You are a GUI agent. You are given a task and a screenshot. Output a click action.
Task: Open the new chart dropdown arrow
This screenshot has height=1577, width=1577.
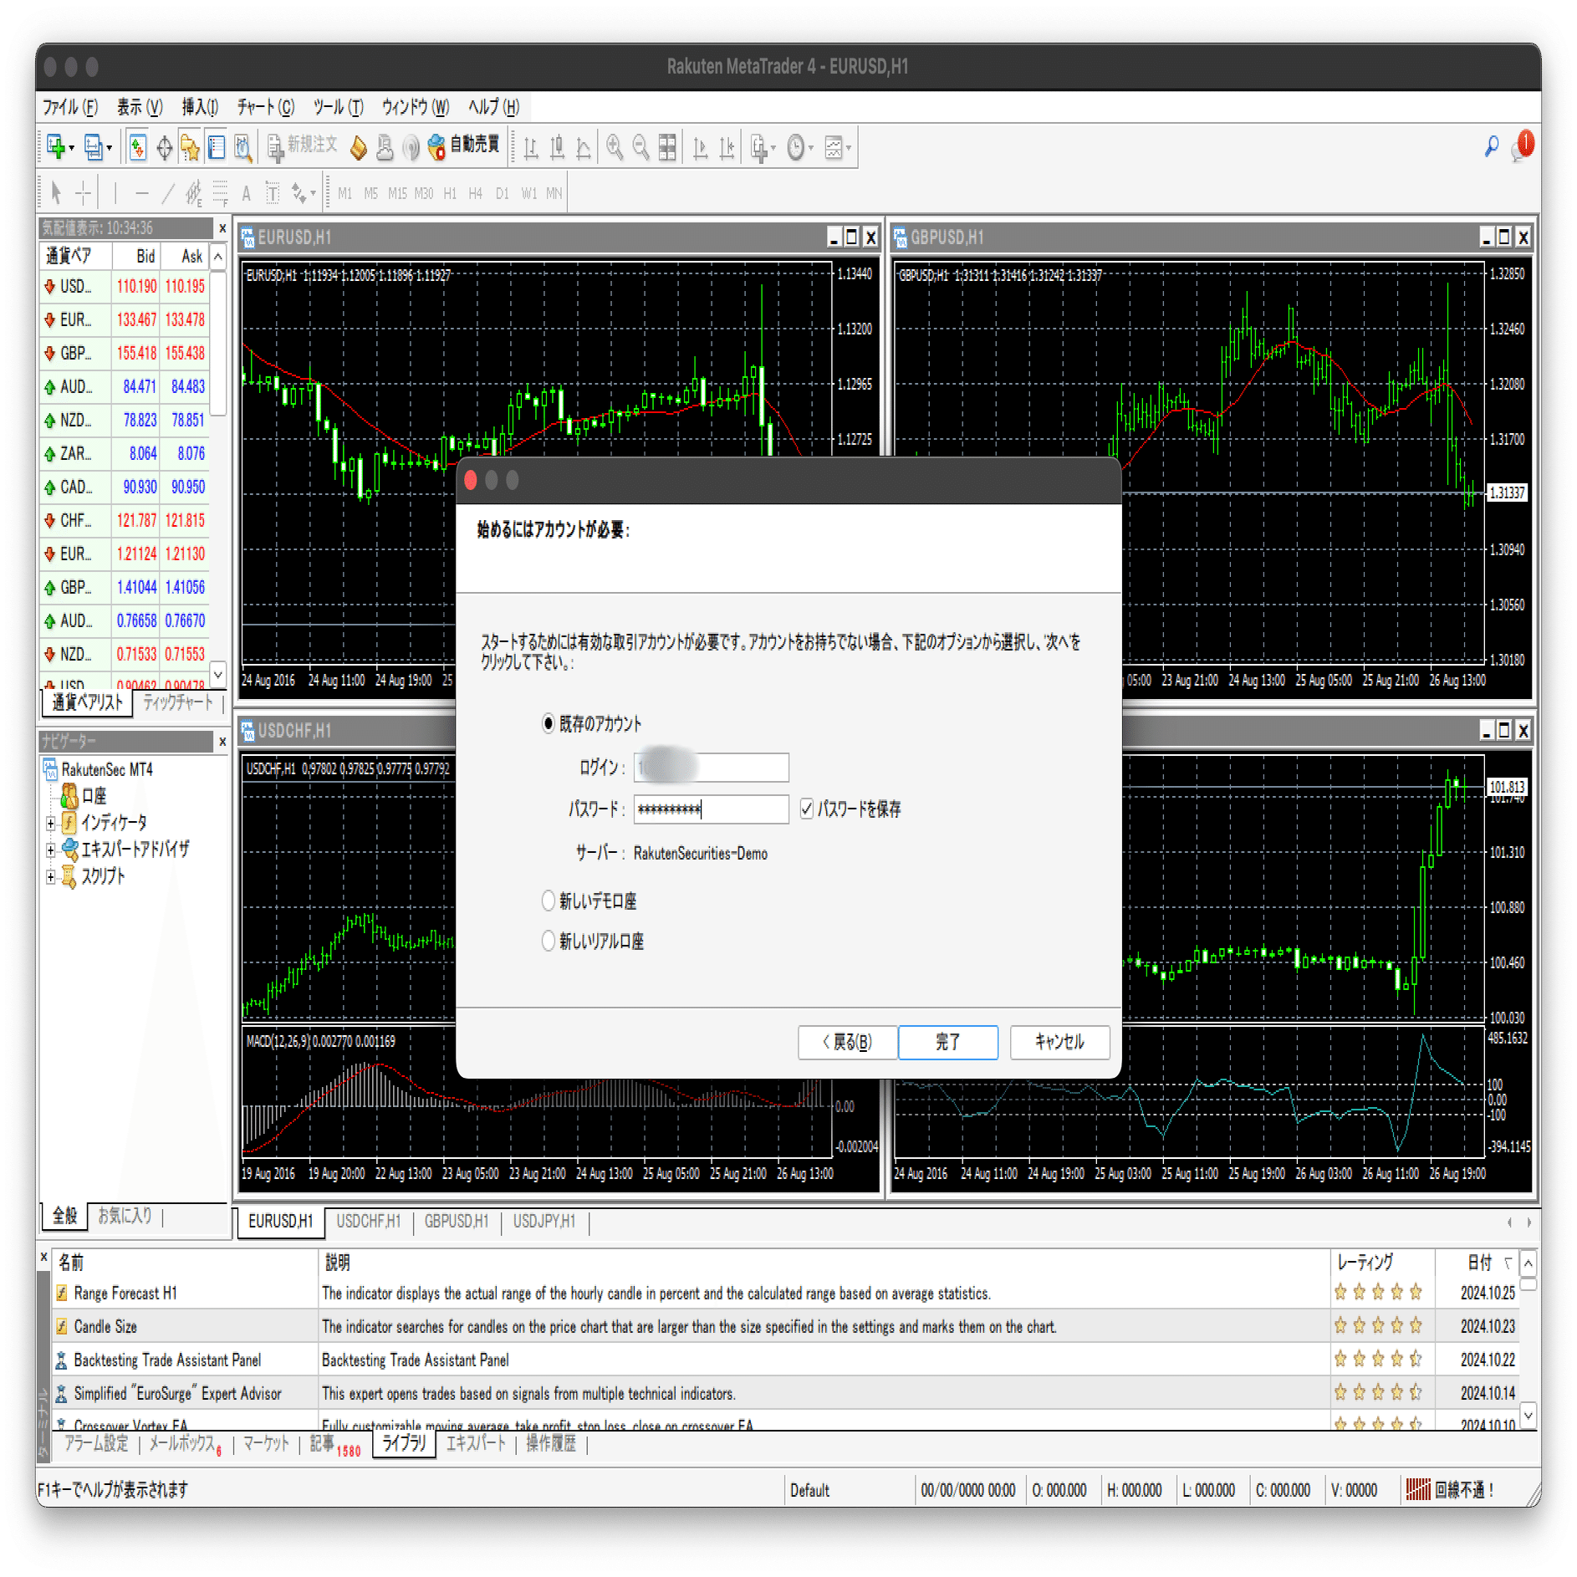(x=72, y=149)
